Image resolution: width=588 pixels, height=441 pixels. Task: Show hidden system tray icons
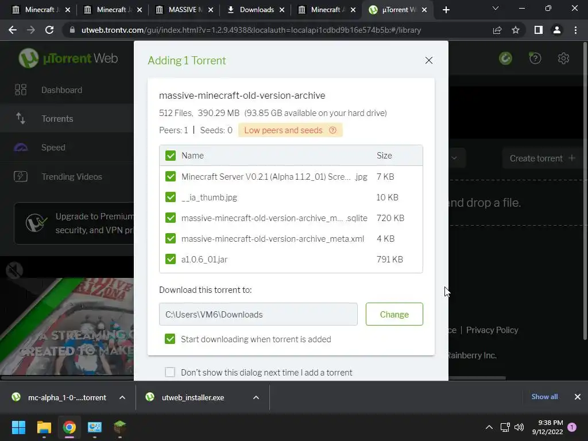[489, 427]
